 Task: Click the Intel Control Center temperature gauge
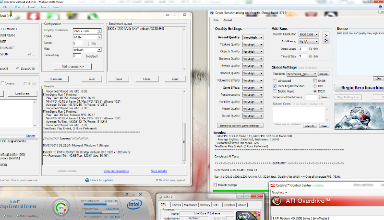coord(61,208)
